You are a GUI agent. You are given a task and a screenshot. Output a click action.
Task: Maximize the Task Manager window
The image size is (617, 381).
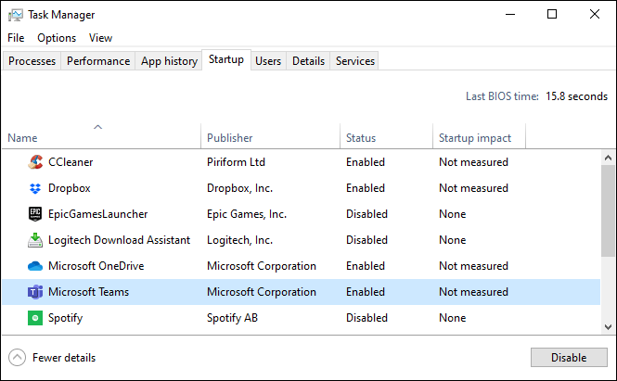pyautogui.click(x=552, y=15)
